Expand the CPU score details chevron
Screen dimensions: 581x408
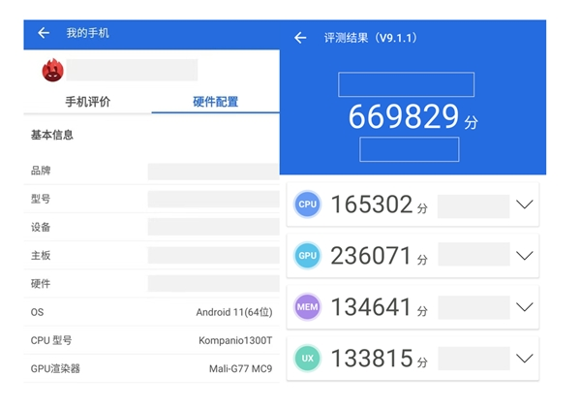[x=525, y=204]
